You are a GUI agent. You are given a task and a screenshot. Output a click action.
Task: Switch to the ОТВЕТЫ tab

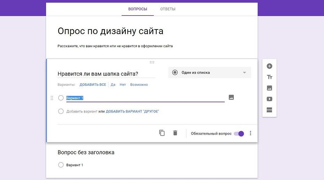168,9
